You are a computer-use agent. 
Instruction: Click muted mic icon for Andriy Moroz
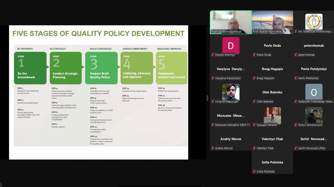point(212,148)
